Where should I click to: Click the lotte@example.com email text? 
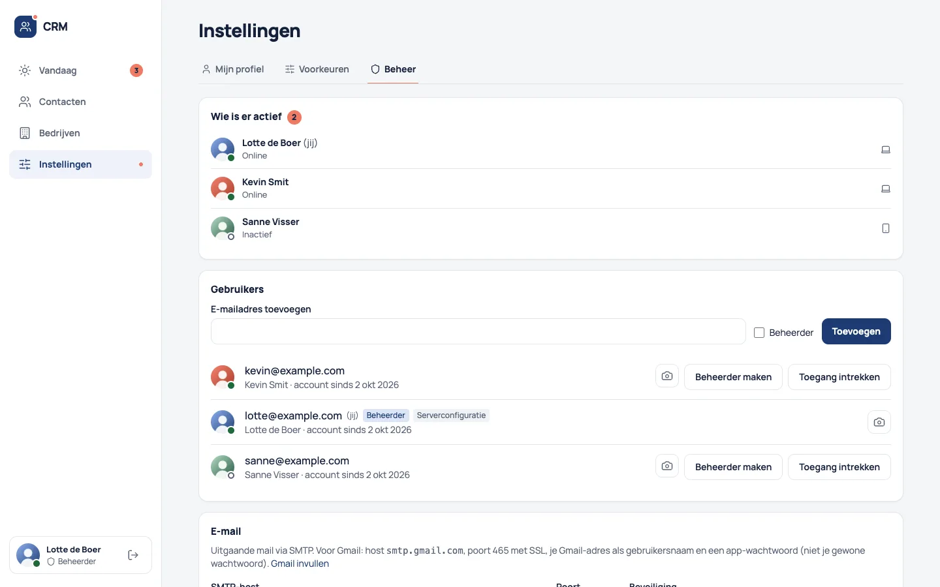coord(293,415)
